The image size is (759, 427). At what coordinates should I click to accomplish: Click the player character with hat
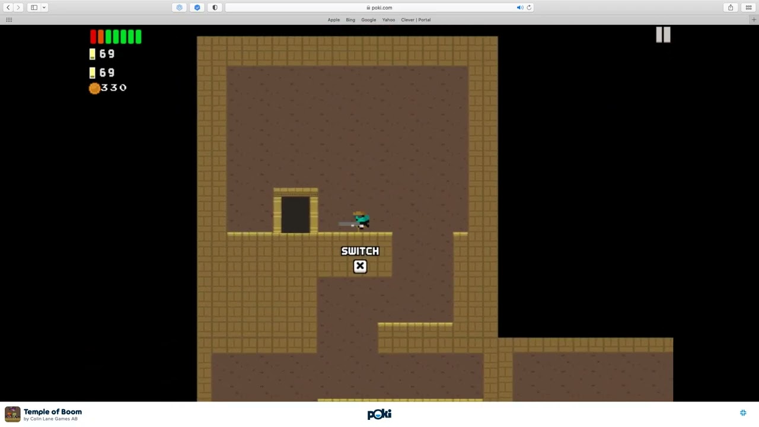coord(361,220)
